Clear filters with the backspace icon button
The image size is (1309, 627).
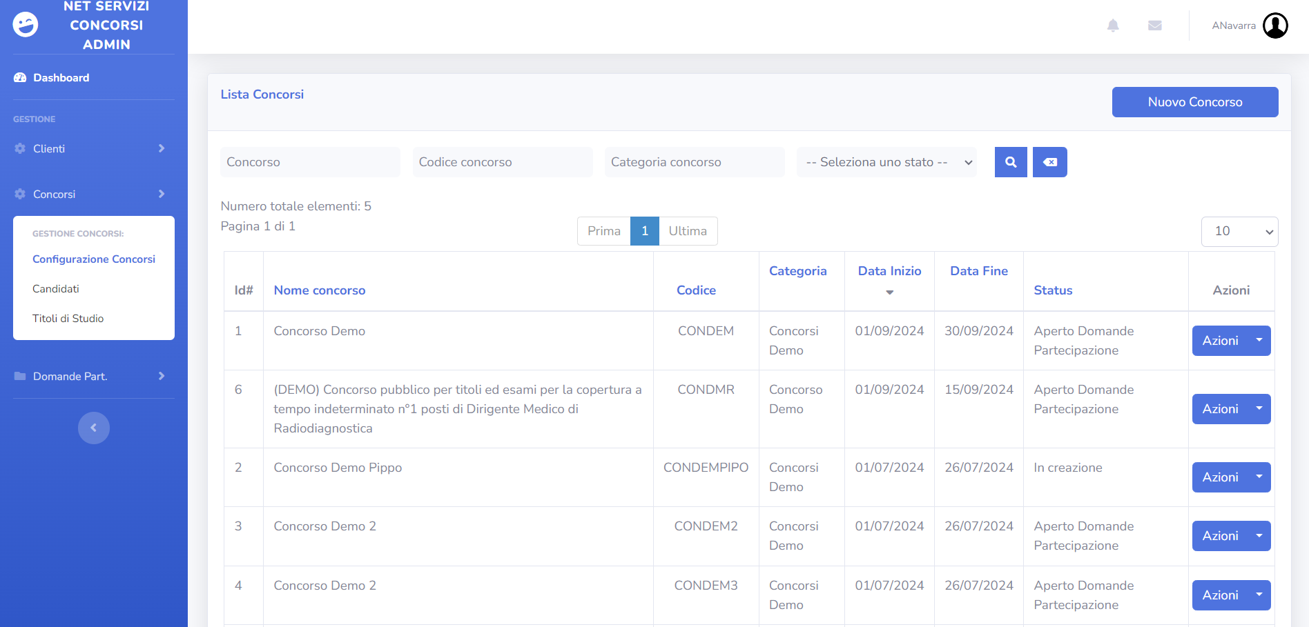coord(1050,162)
